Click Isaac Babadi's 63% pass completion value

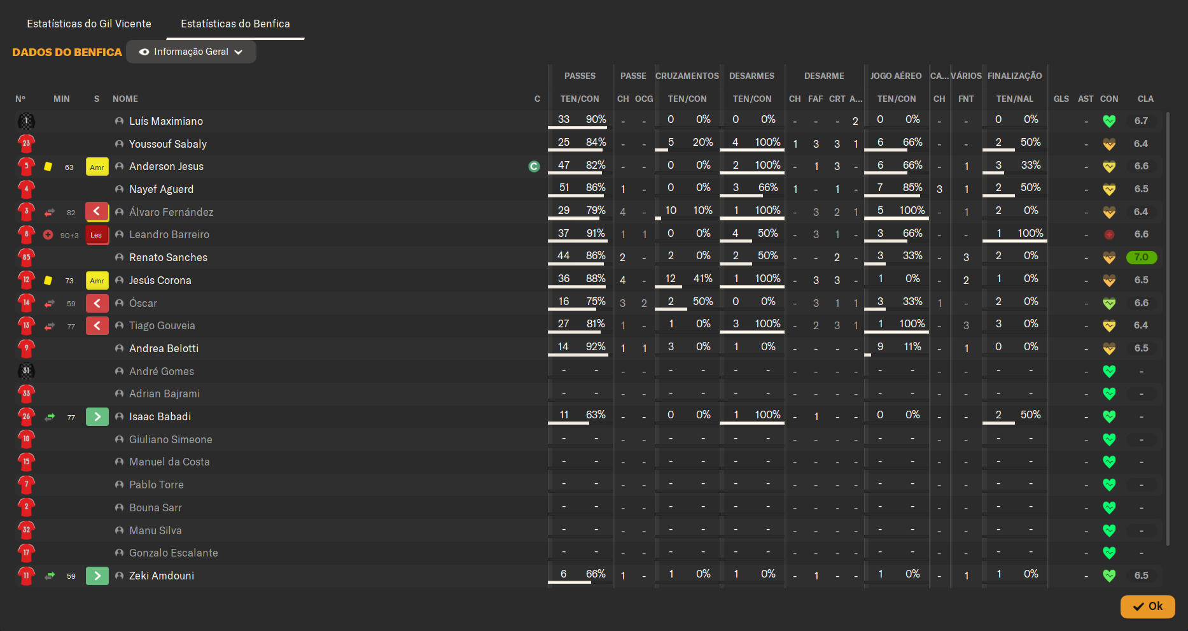(x=596, y=415)
